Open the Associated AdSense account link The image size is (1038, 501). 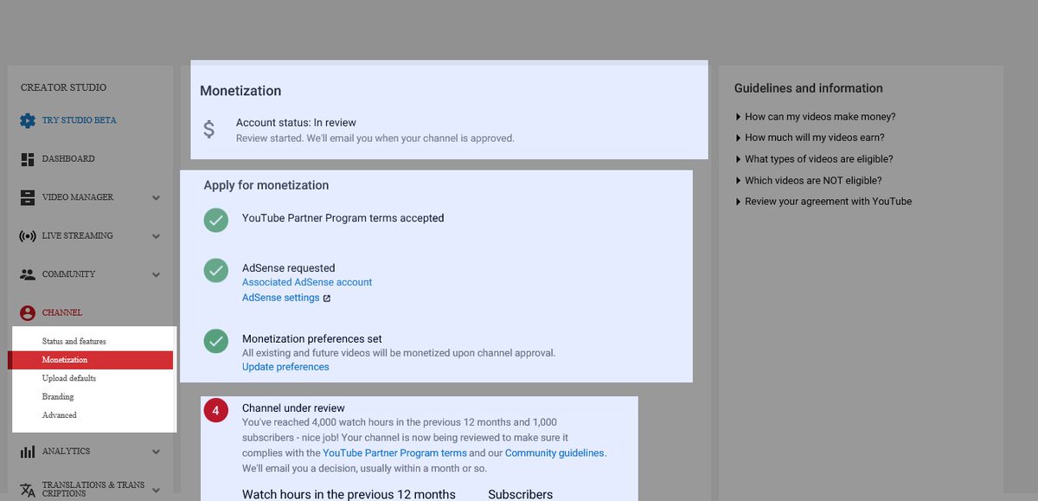307,282
